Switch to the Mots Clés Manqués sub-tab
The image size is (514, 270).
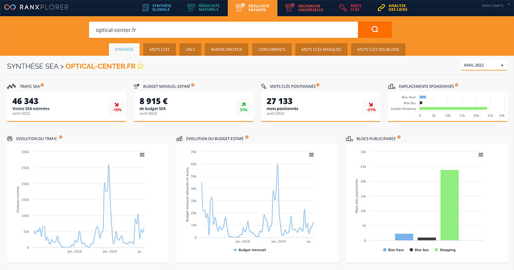[321, 49]
